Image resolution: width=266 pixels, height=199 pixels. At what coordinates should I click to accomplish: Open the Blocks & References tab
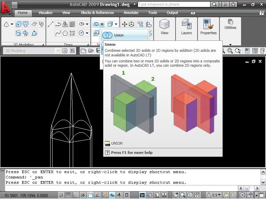(x=97, y=13)
